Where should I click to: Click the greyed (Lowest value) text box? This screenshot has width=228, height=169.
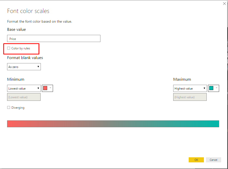coord(24,97)
